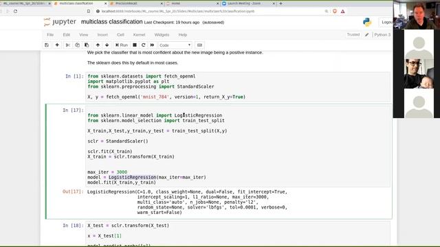This screenshot has width=440, height=247.
Task: Switch to the first ML_course browser tab
Action: (x=26, y=3)
